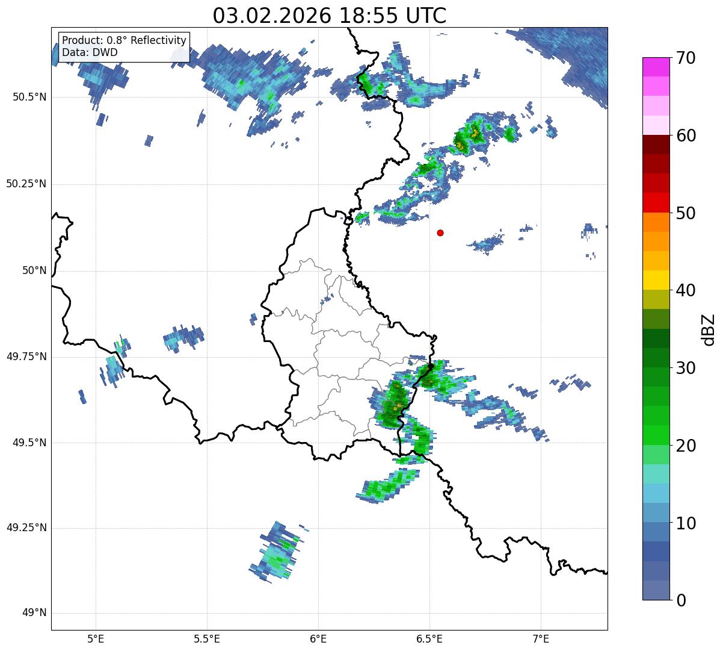723x651 pixels.
Task: Click the 50.5°N latitude label
Action: pyautogui.click(x=29, y=97)
